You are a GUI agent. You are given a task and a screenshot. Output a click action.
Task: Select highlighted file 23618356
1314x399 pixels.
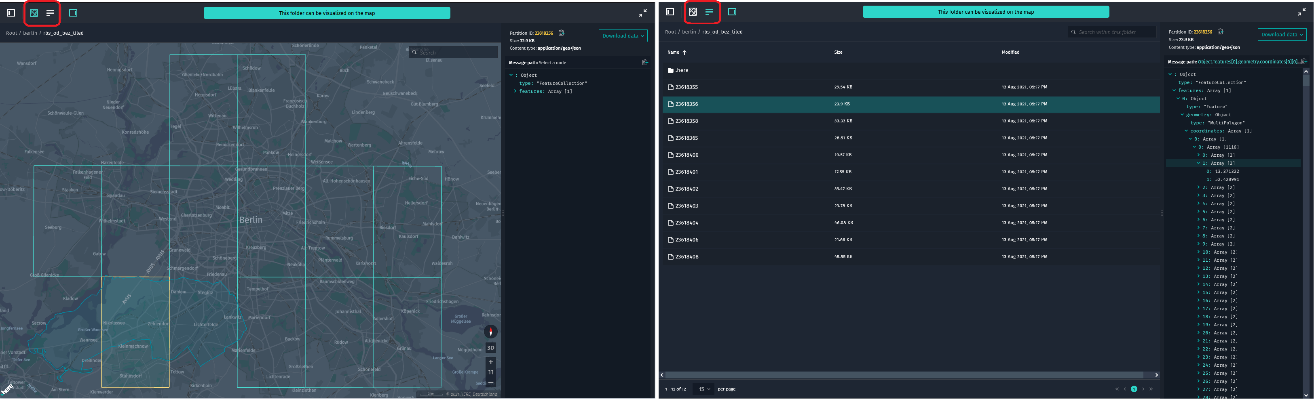[x=911, y=104]
